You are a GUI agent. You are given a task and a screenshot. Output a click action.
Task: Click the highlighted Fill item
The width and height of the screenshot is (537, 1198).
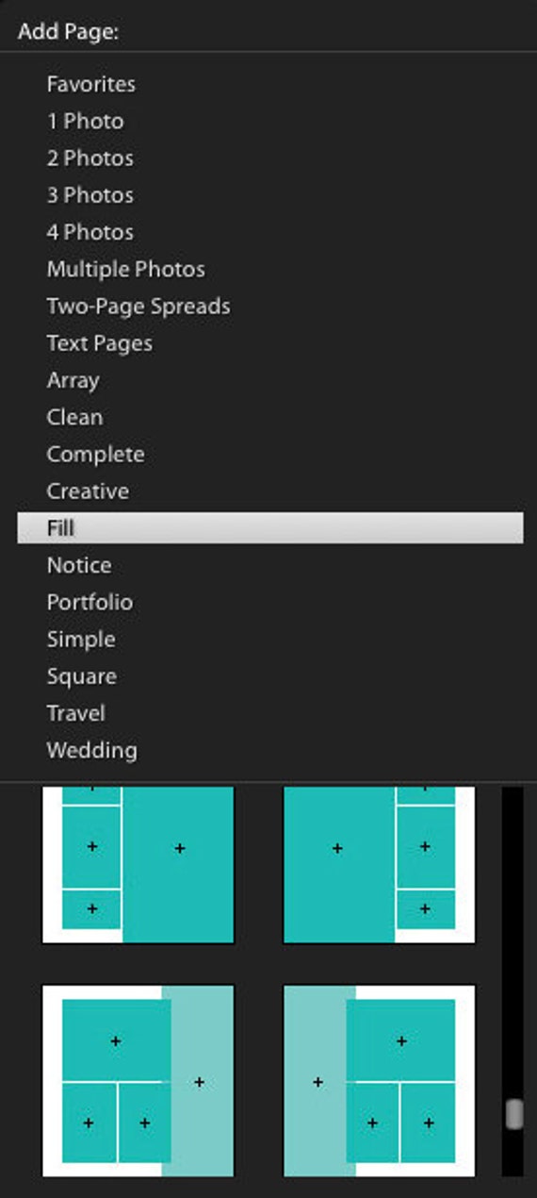[269, 528]
